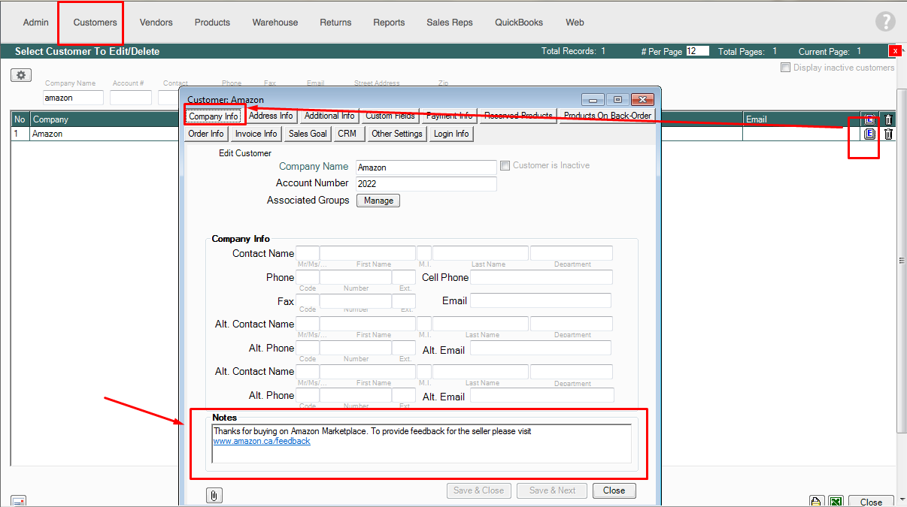Click the green Excel export icon
The height and width of the screenshot is (507, 907).
pyautogui.click(x=836, y=502)
